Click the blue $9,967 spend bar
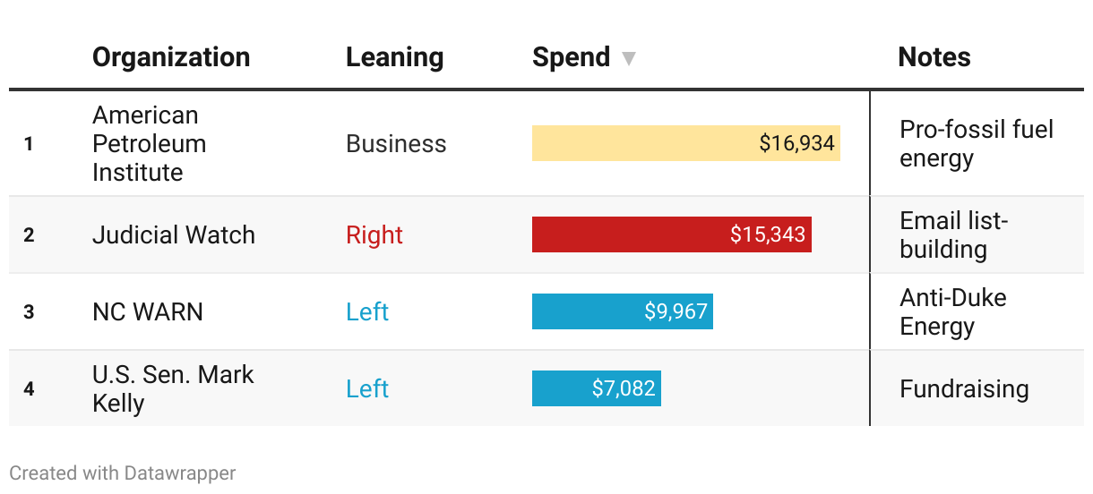The width and height of the screenshot is (1093, 494). [x=623, y=311]
